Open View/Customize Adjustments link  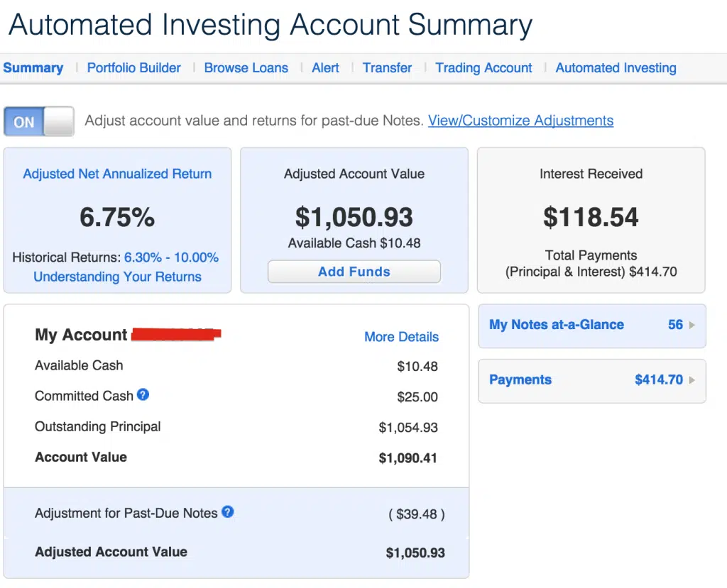pyautogui.click(x=520, y=121)
